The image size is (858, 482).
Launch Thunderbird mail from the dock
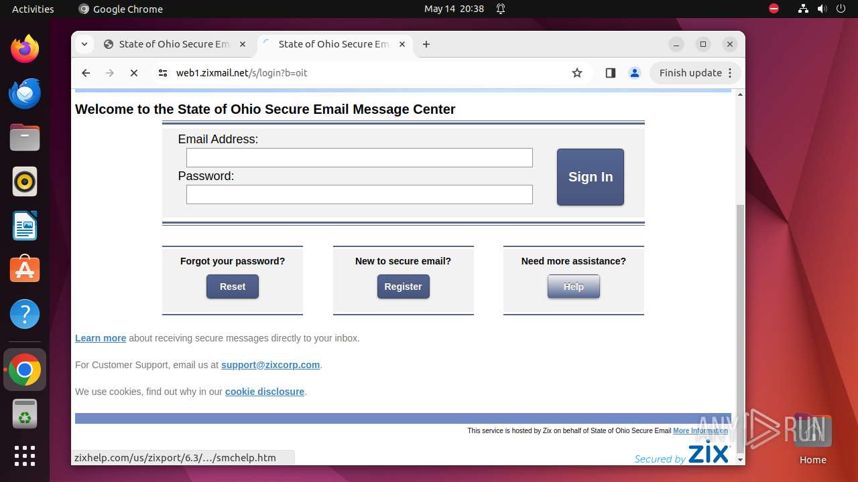(25, 93)
